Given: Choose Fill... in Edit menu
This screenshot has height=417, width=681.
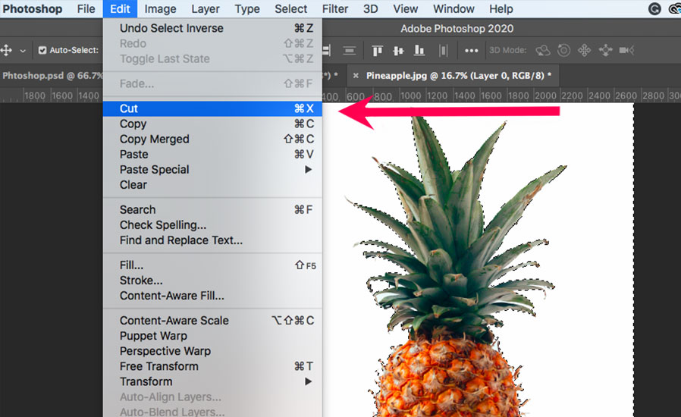Looking at the screenshot, I should pyautogui.click(x=213, y=265).
